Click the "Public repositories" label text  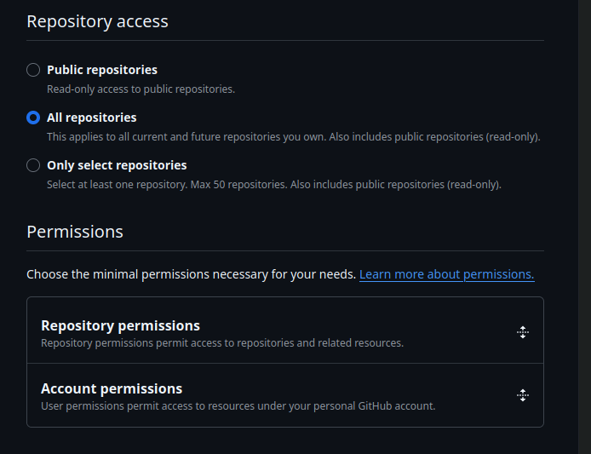[x=102, y=70]
